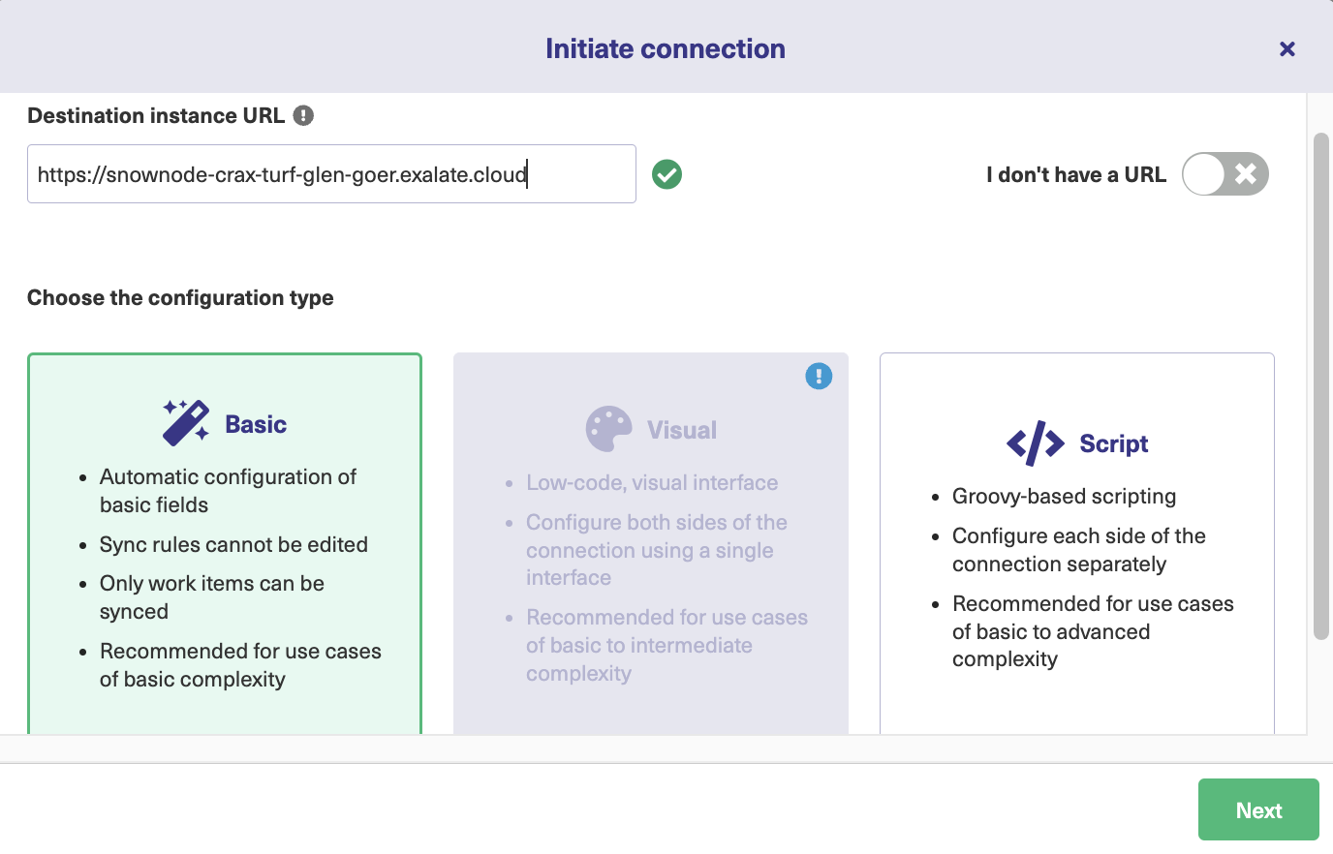This screenshot has width=1333, height=854.
Task: Click the palette icon on Visual card
Action: click(609, 429)
